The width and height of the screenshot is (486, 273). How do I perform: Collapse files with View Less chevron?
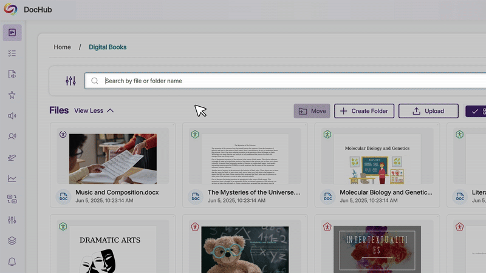click(x=110, y=111)
